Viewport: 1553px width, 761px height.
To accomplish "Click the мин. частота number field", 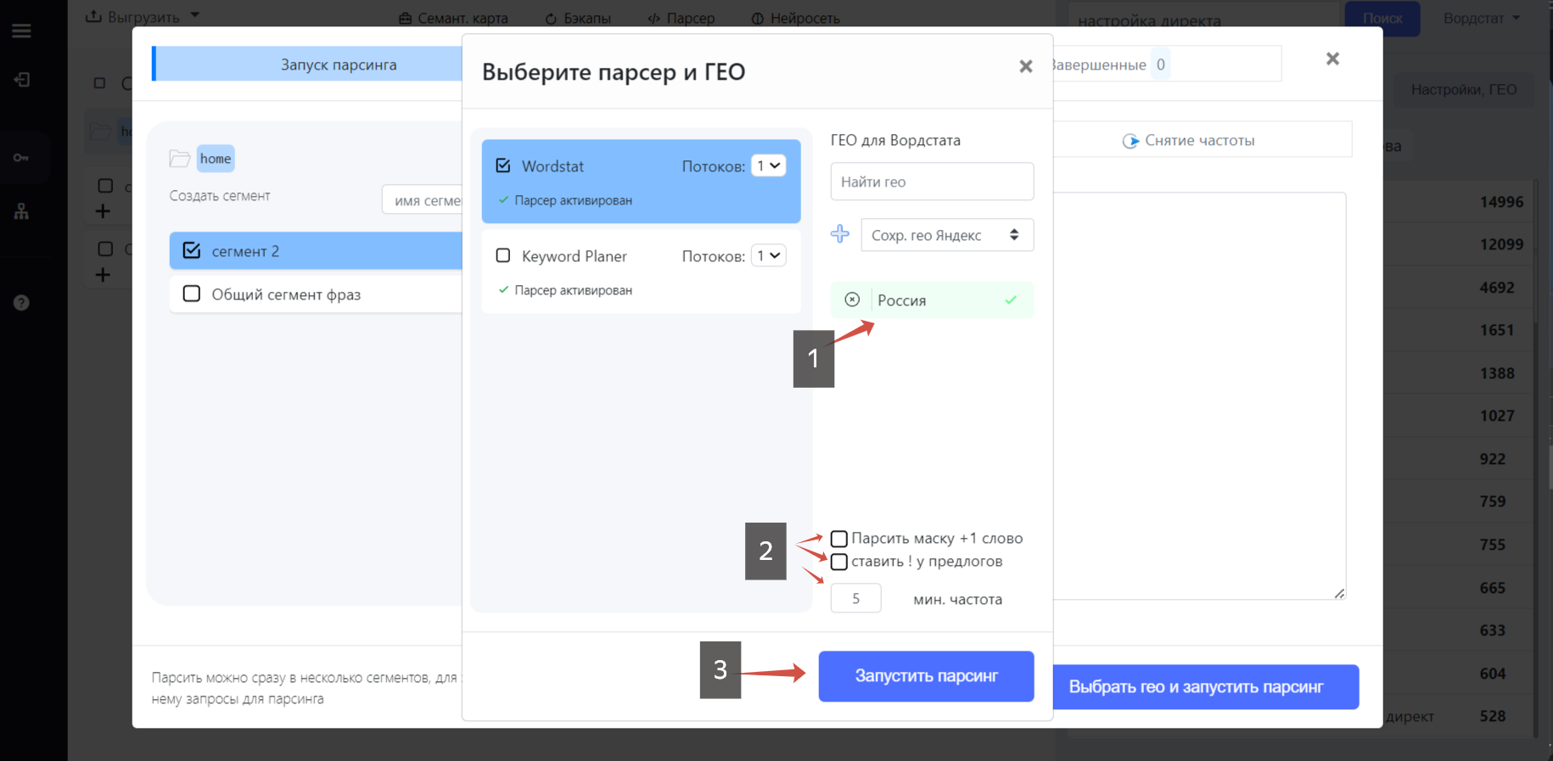I will (855, 599).
